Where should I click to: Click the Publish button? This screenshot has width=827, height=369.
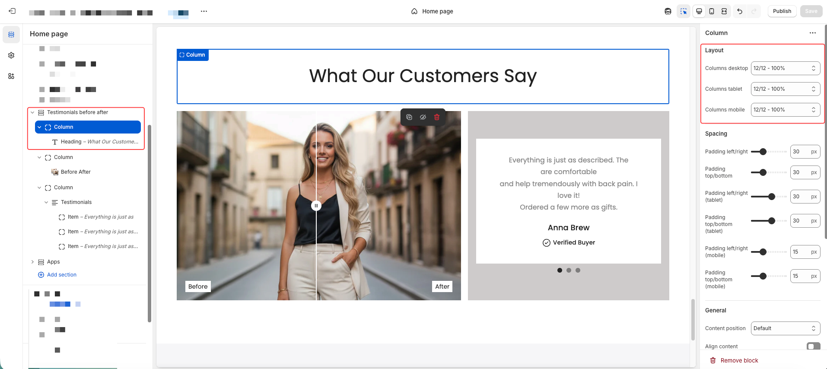pyautogui.click(x=782, y=11)
